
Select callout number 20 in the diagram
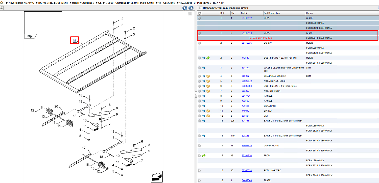(x=56, y=107)
